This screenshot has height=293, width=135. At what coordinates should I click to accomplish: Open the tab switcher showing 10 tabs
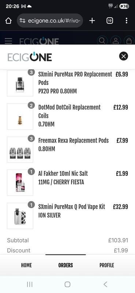click(x=110, y=21)
